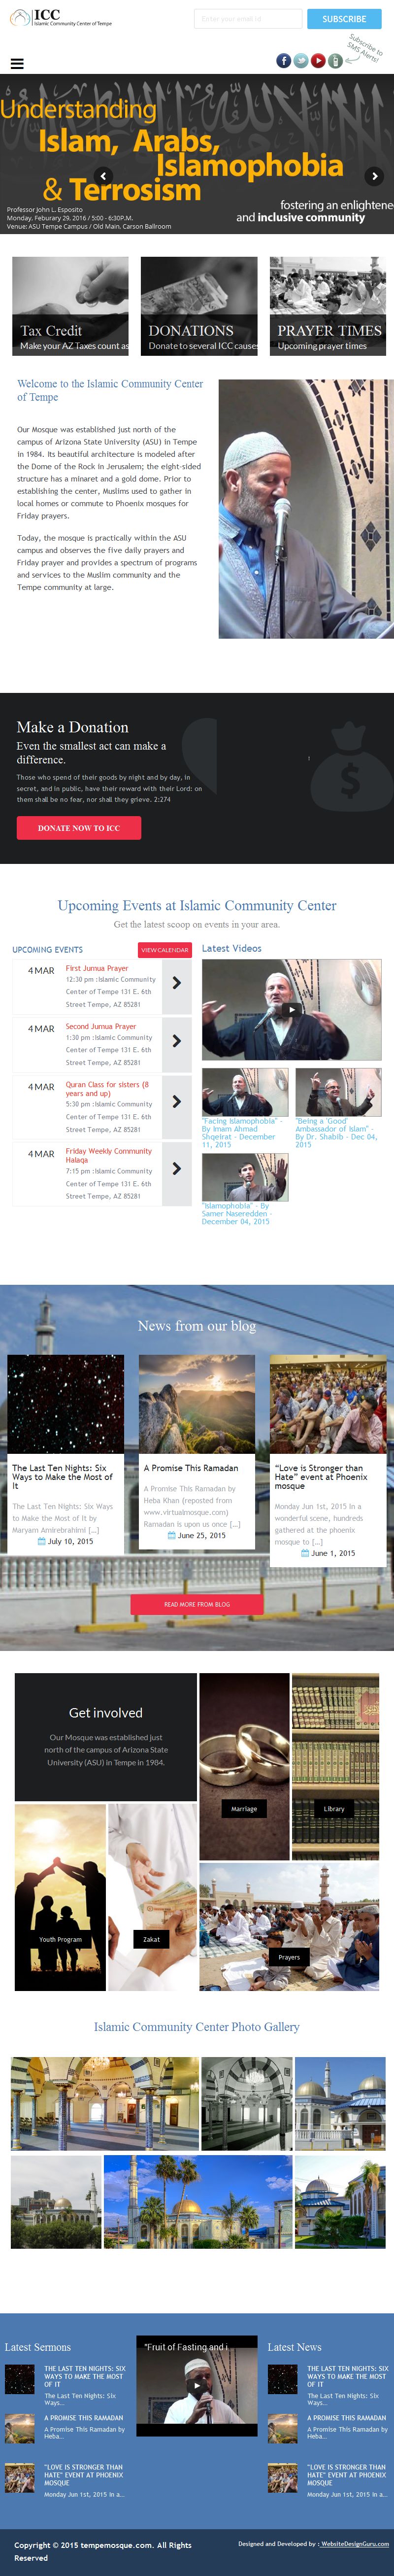Expand Friday Weekly Community Halaqa arrow
Viewport: 394px width, 2576px height.
(176, 1169)
